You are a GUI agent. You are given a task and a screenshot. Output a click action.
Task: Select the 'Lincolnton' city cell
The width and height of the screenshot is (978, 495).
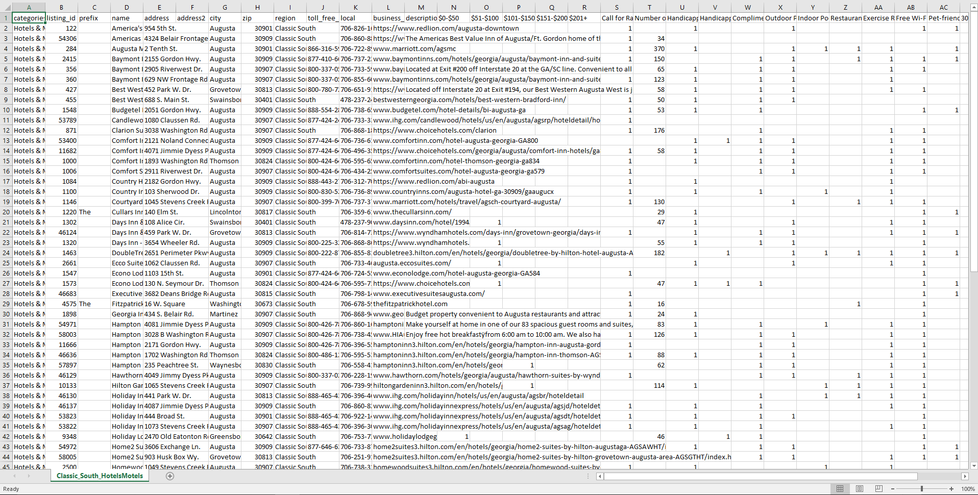(x=225, y=212)
